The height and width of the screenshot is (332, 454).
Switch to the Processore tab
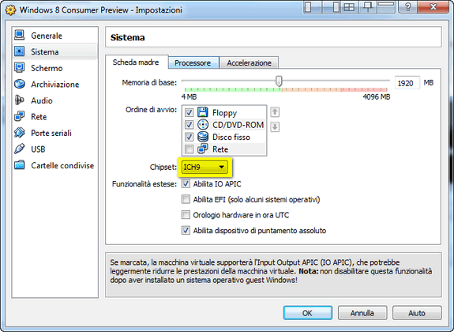[193, 62]
